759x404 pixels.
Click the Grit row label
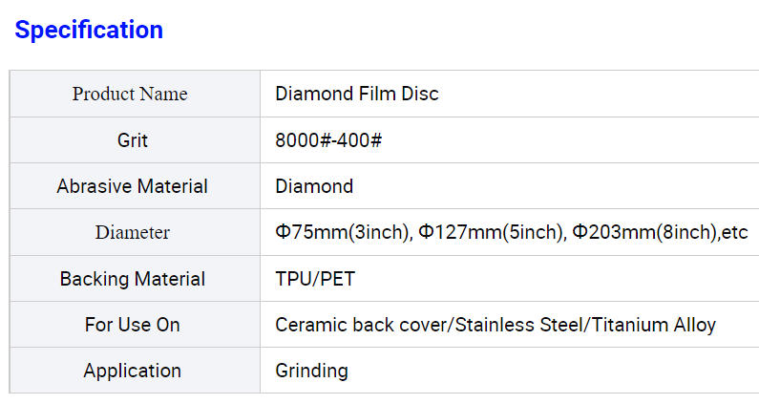133,140
